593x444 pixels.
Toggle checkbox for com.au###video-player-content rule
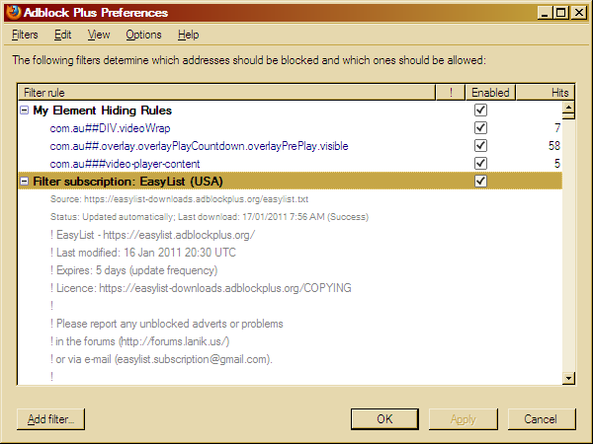[480, 164]
